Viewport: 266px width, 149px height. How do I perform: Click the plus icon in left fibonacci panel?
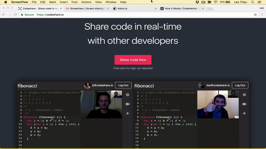click(x=127, y=113)
